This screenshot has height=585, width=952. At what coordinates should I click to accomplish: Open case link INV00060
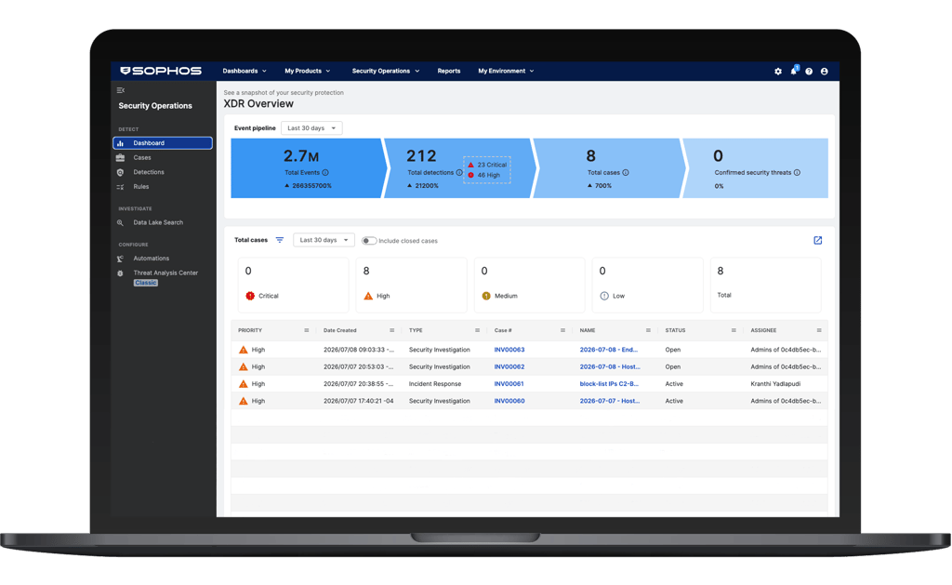pyautogui.click(x=509, y=401)
